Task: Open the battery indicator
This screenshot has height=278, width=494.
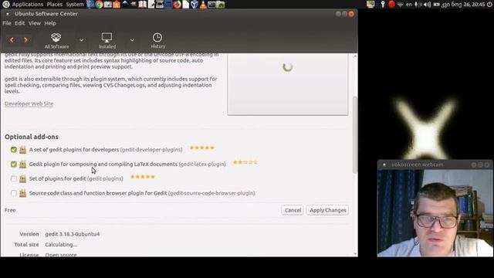Action: tap(436, 5)
